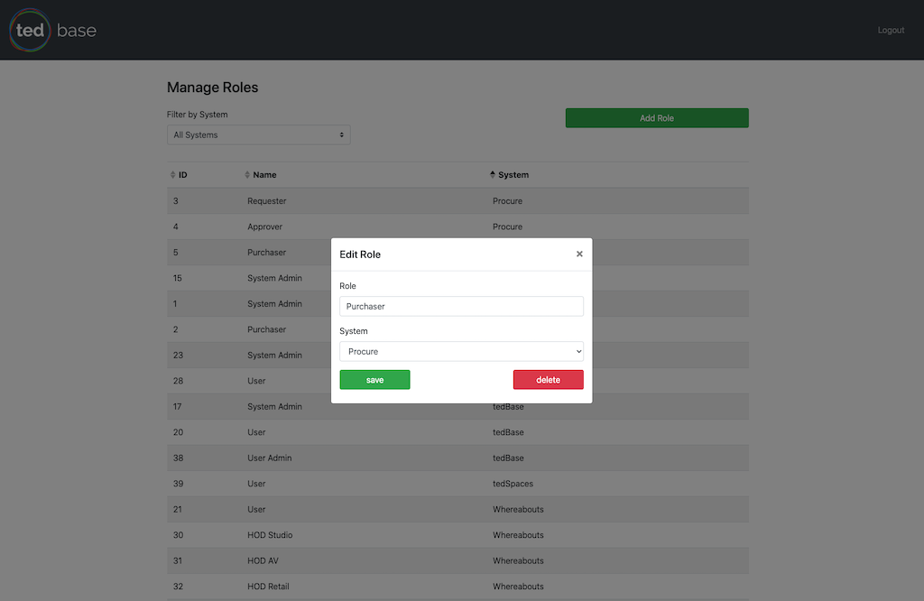
Task: Open the System dropdown in Edit Role
Action: coord(461,352)
